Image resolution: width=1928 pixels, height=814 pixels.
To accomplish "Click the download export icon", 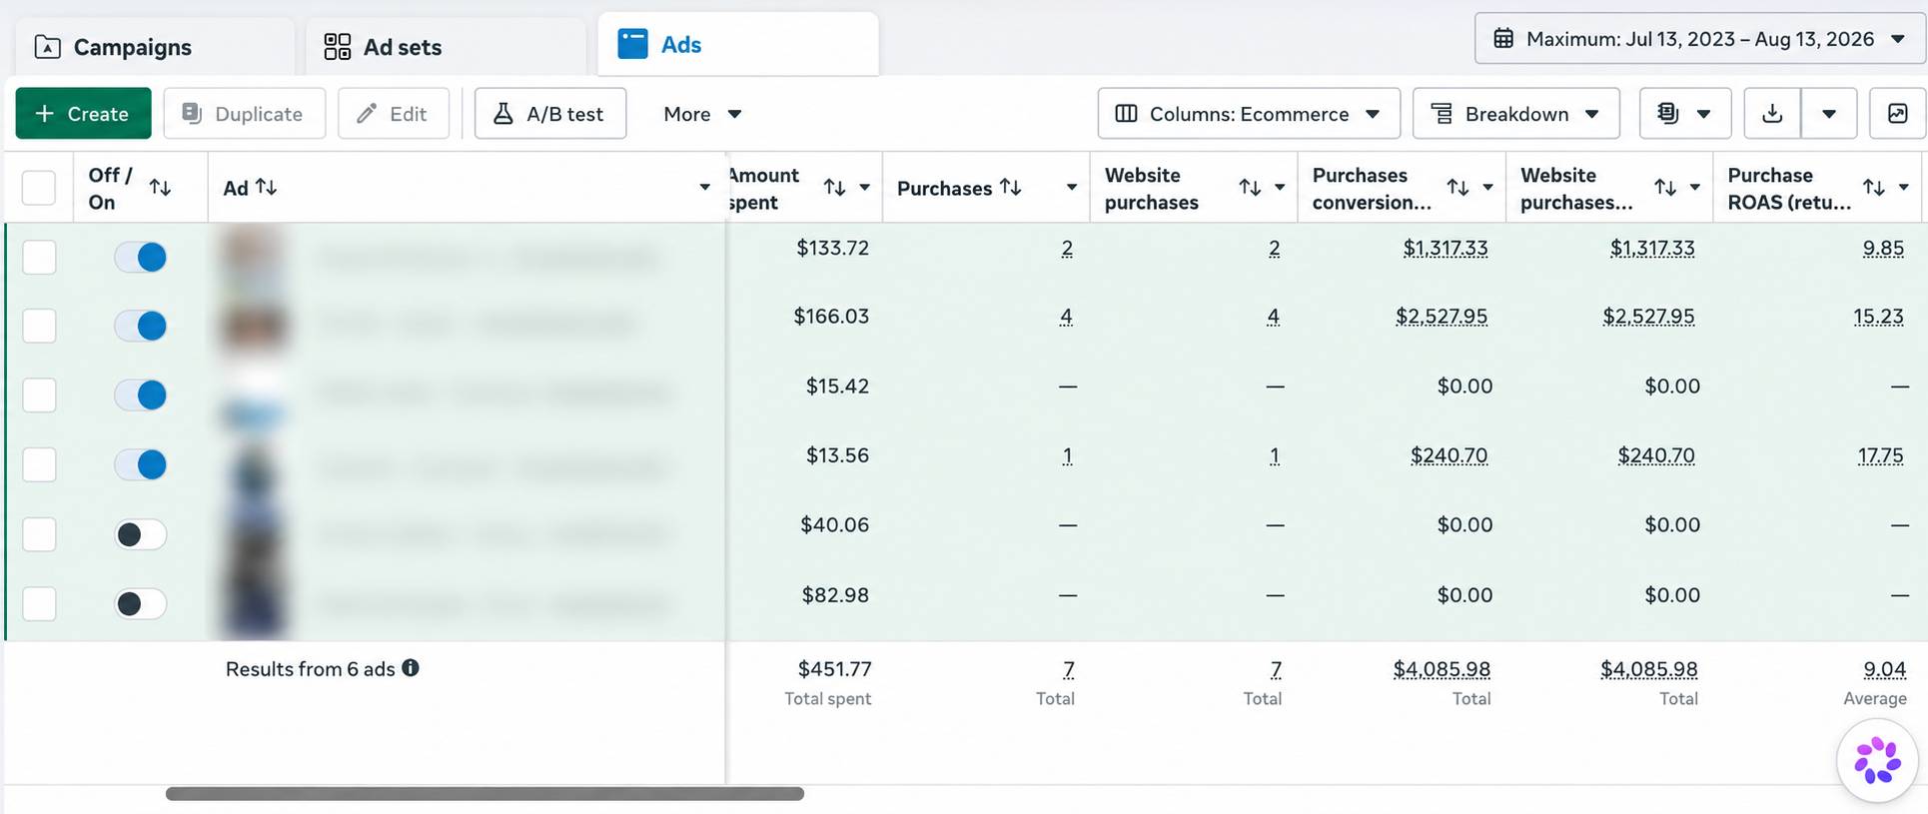I will pos(1772,114).
